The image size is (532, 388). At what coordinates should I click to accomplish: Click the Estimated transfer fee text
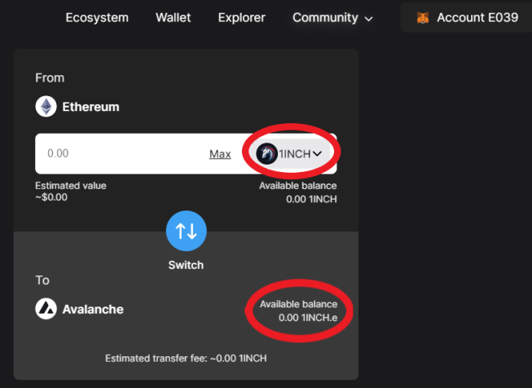[186, 359]
